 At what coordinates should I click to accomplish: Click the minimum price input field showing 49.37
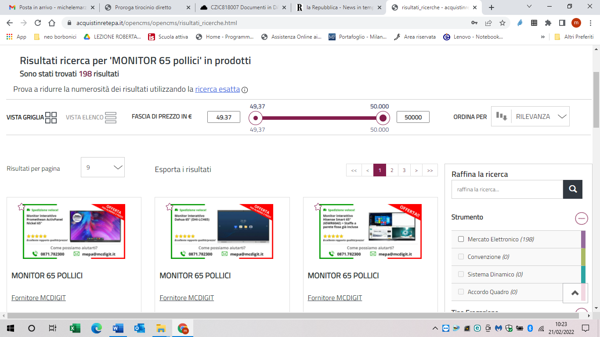coord(224,117)
